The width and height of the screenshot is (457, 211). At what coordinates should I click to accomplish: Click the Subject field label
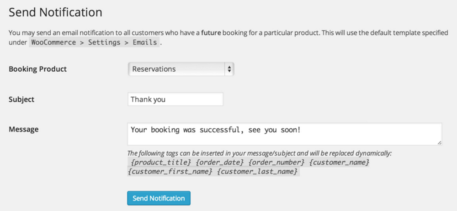click(x=21, y=100)
